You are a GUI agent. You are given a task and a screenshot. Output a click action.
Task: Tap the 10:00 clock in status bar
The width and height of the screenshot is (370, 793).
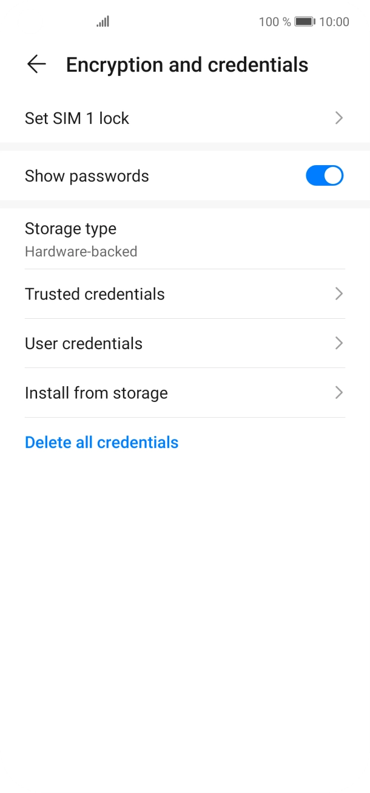(334, 22)
